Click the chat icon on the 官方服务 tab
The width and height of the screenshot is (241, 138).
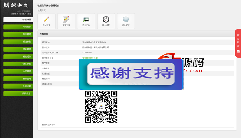238,51
